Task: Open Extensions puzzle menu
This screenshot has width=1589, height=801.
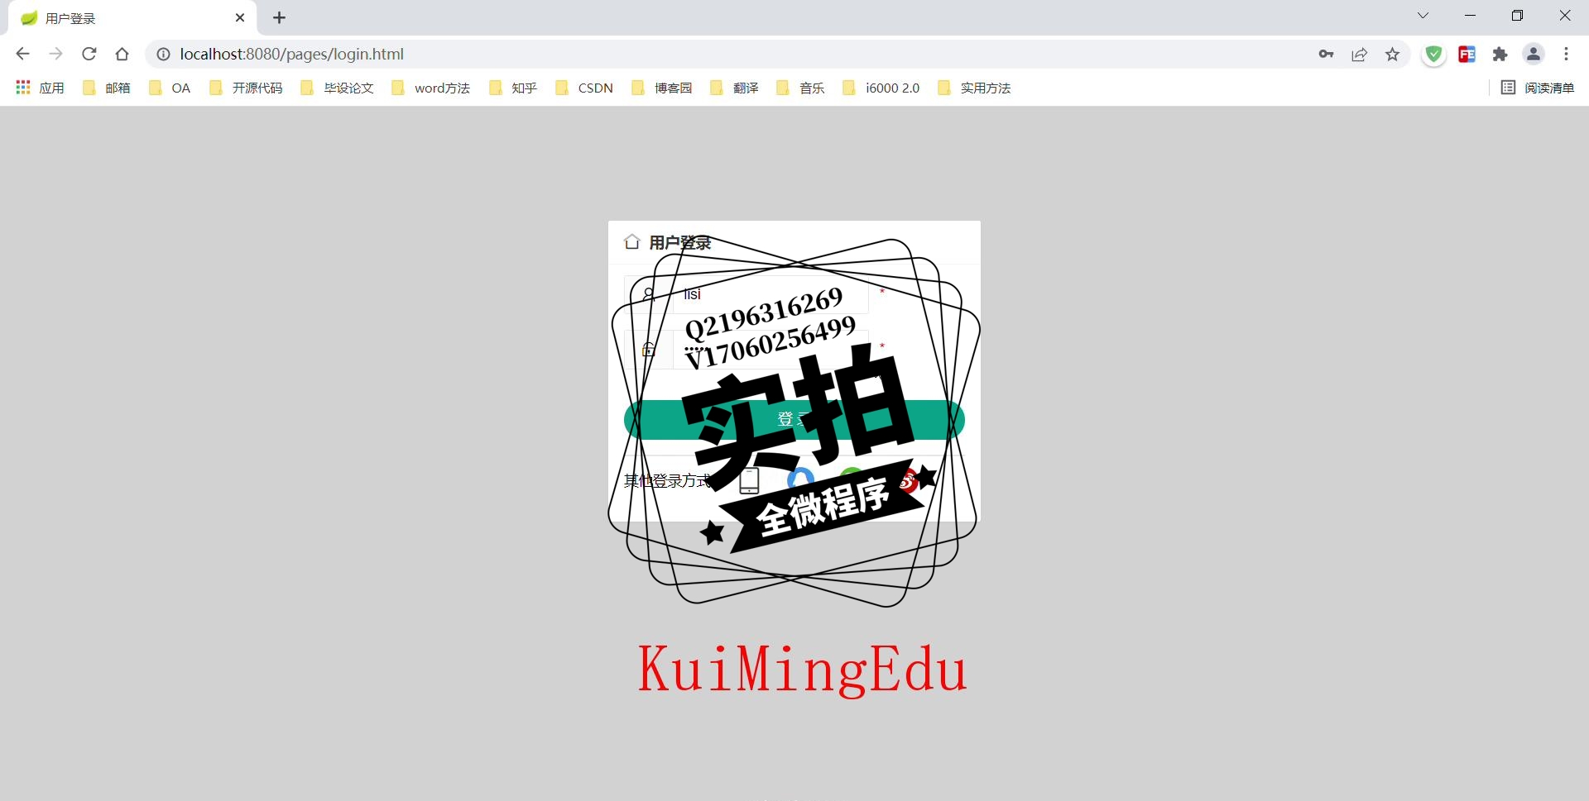Action: click(x=1500, y=54)
